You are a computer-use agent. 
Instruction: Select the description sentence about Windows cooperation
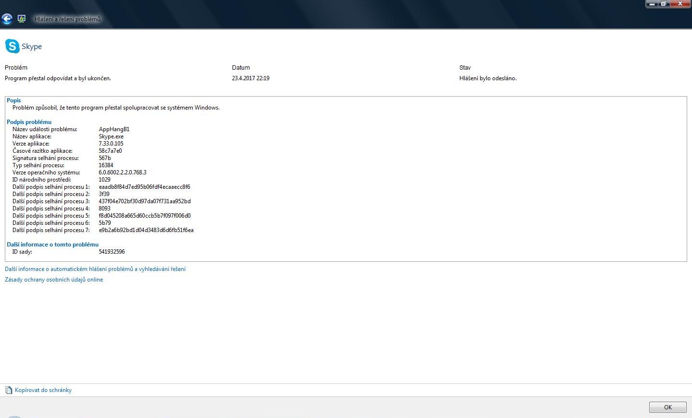[x=116, y=108]
